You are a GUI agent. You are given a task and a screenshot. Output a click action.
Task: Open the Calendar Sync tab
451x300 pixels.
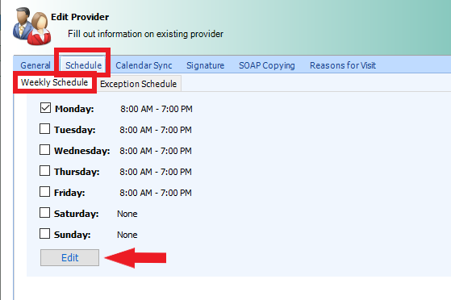click(144, 65)
